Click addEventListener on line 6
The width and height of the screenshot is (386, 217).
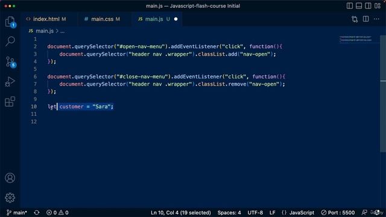click(x=198, y=77)
